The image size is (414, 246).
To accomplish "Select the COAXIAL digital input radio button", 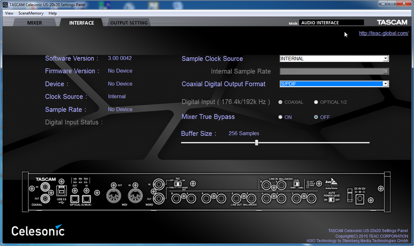I will click(280, 102).
